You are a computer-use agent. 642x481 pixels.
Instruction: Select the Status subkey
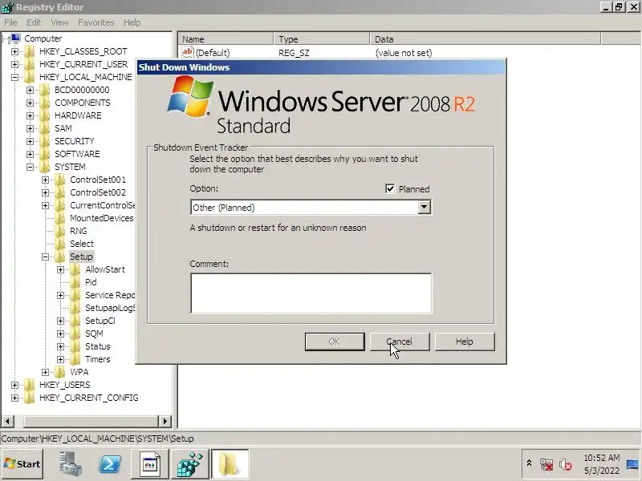97,346
